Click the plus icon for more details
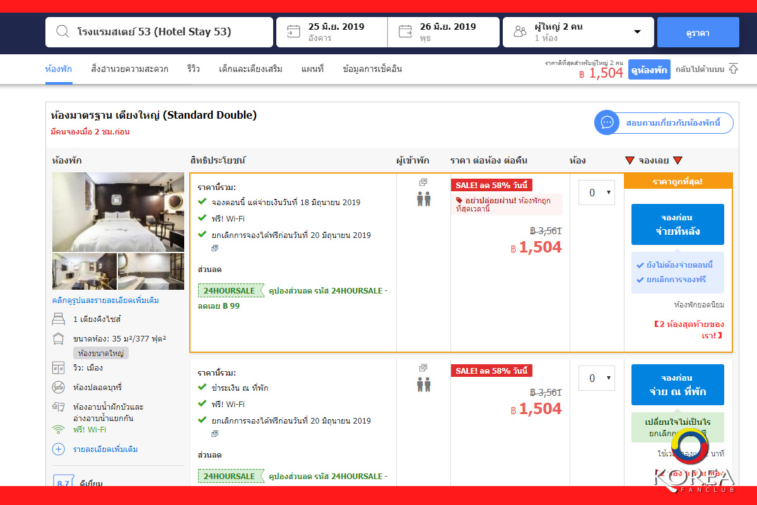757x505 pixels. [59, 449]
